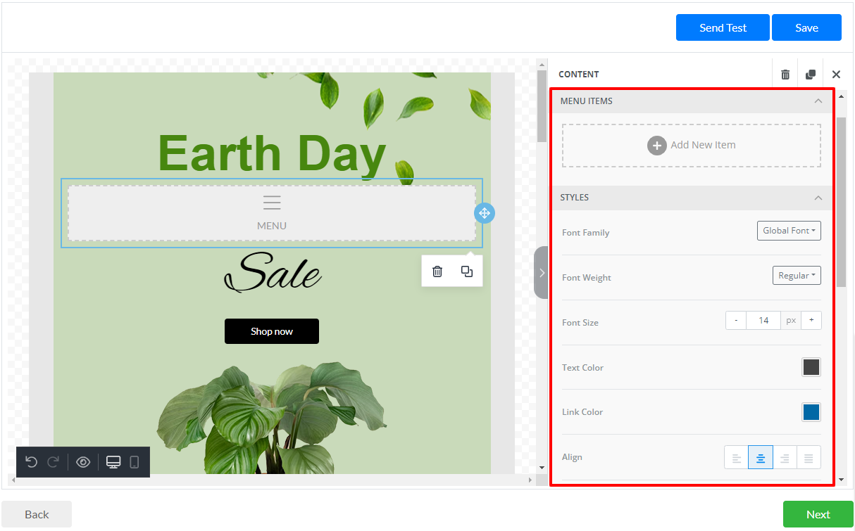Open the Global Font dropdown
Screen dimensions: 855x531
pyautogui.click(x=789, y=231)
